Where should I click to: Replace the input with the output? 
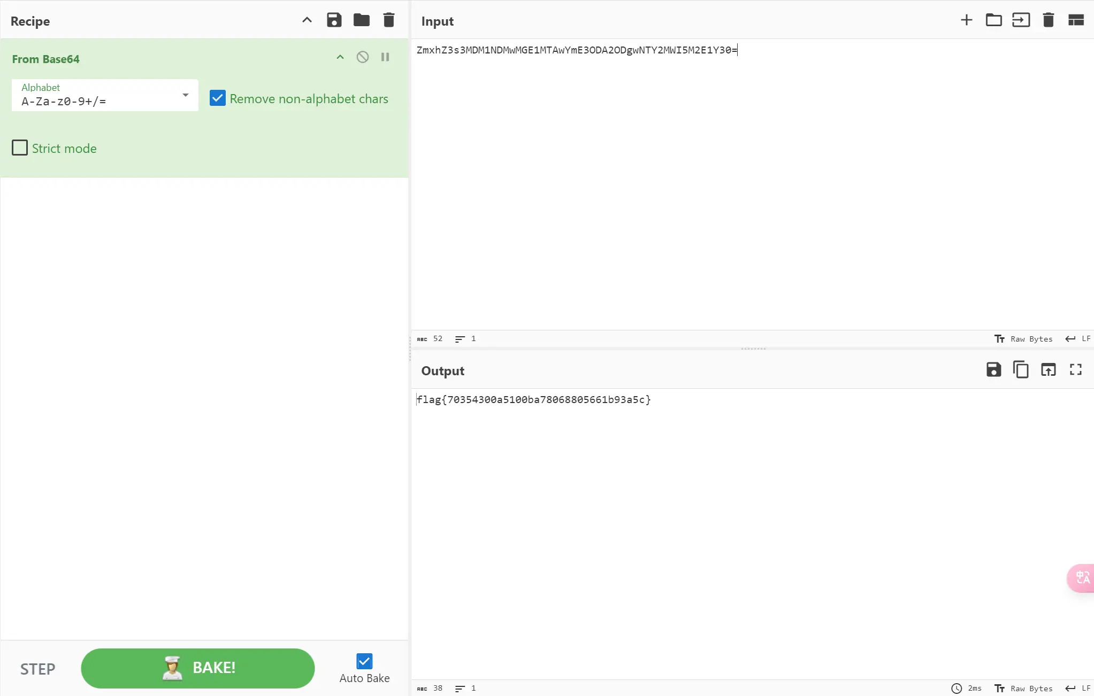[x=1048, y=369]
